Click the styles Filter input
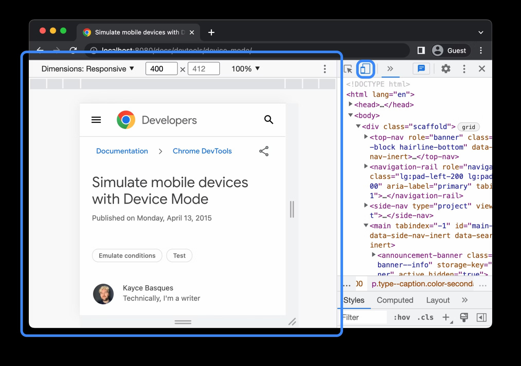Screen dimensions: 521x366 click(x=364, y=317)
